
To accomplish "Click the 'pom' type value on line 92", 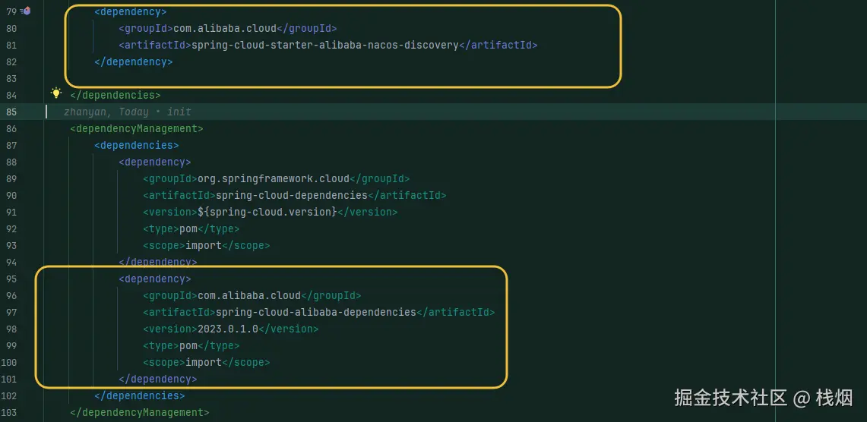I will point(188,228).
